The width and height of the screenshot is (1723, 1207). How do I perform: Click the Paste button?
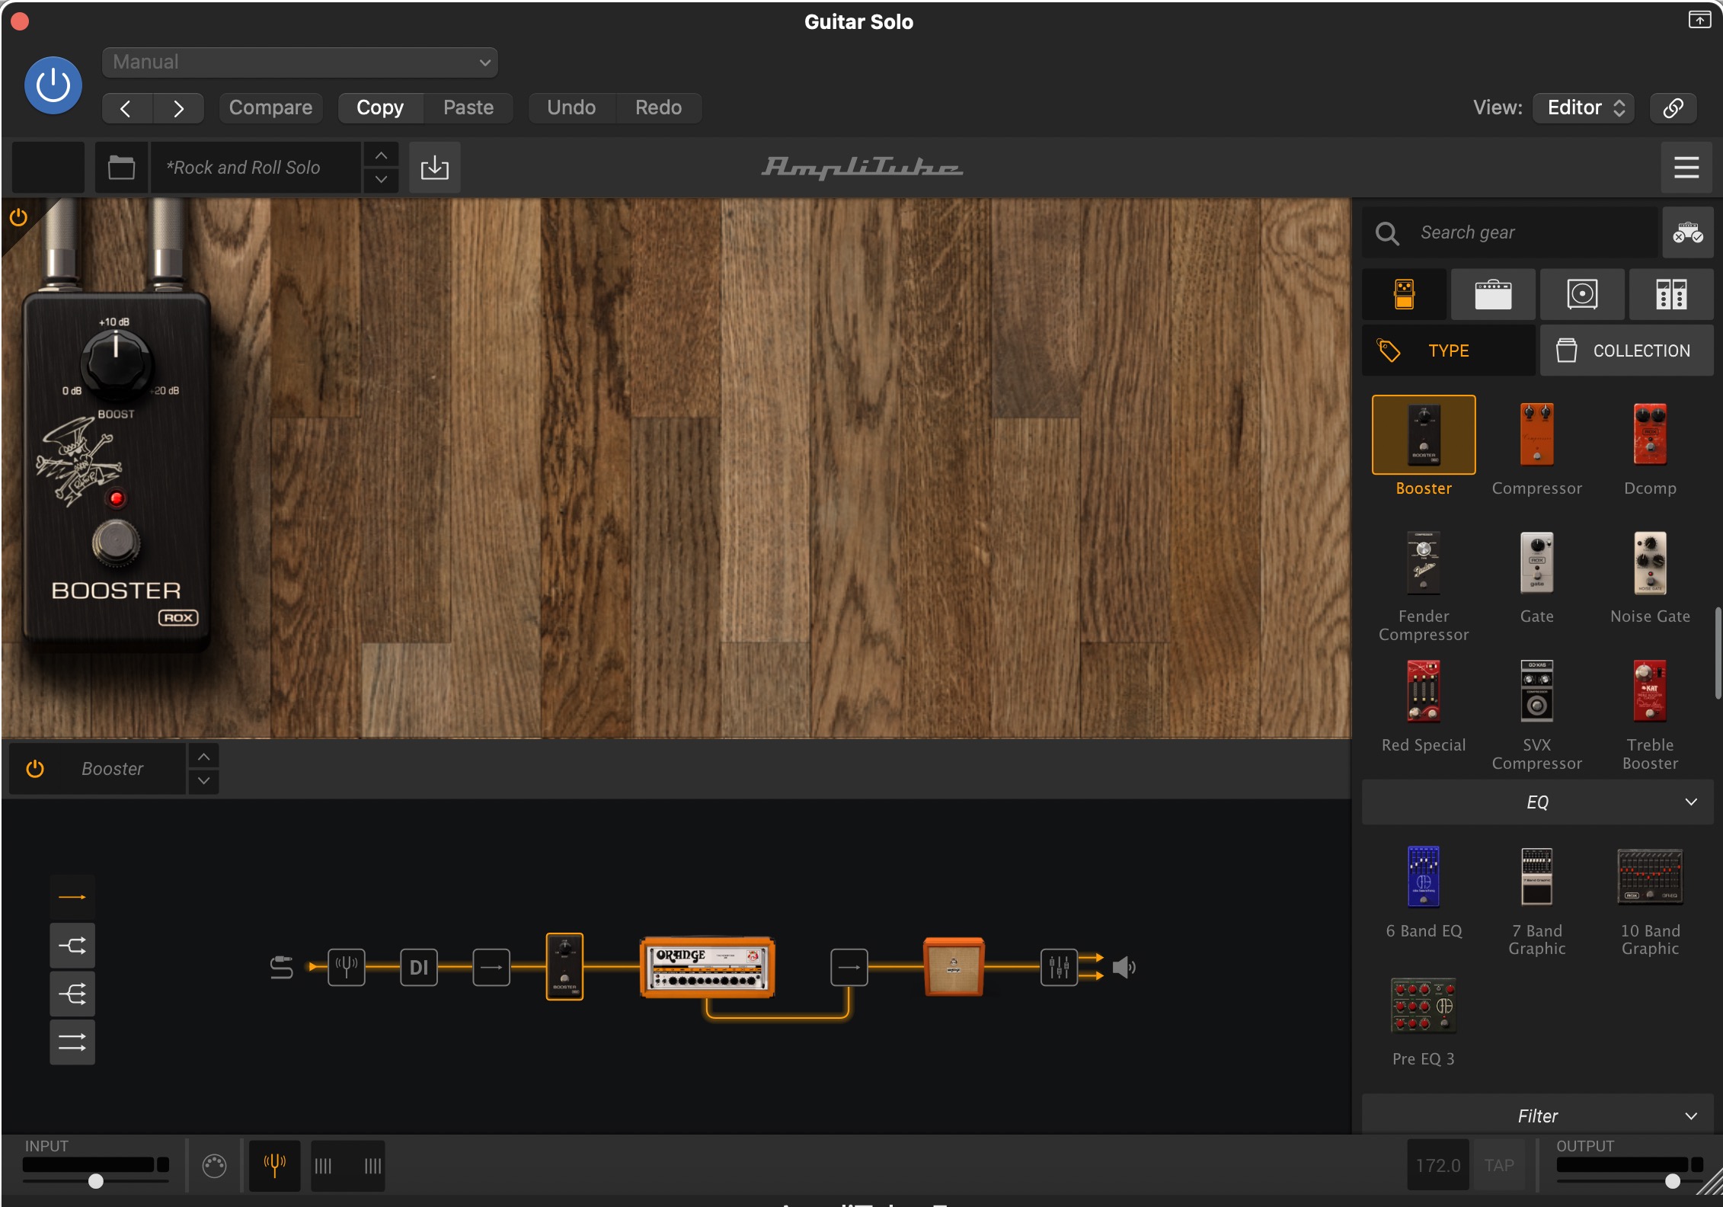pos(468,107)
